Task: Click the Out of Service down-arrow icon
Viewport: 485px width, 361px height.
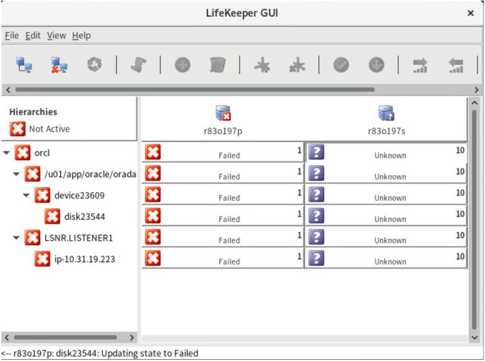Action: tap(377, 65)
